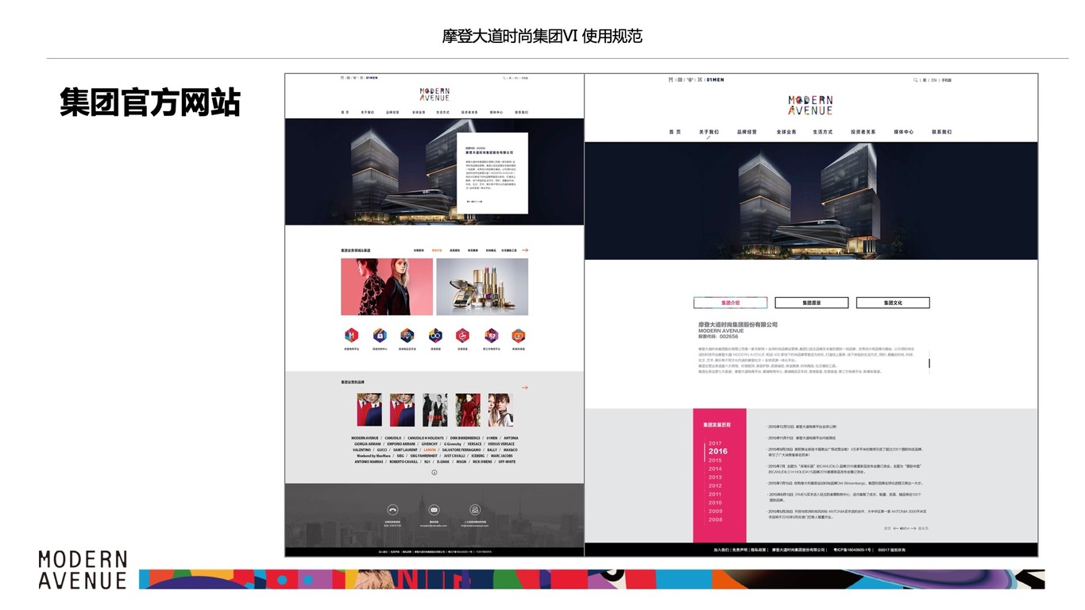Click 隐私政策 in About page footer

pyautogui.click(x=759, y=550)
